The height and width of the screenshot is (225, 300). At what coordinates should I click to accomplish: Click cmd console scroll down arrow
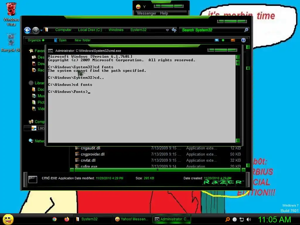[238, 140]
